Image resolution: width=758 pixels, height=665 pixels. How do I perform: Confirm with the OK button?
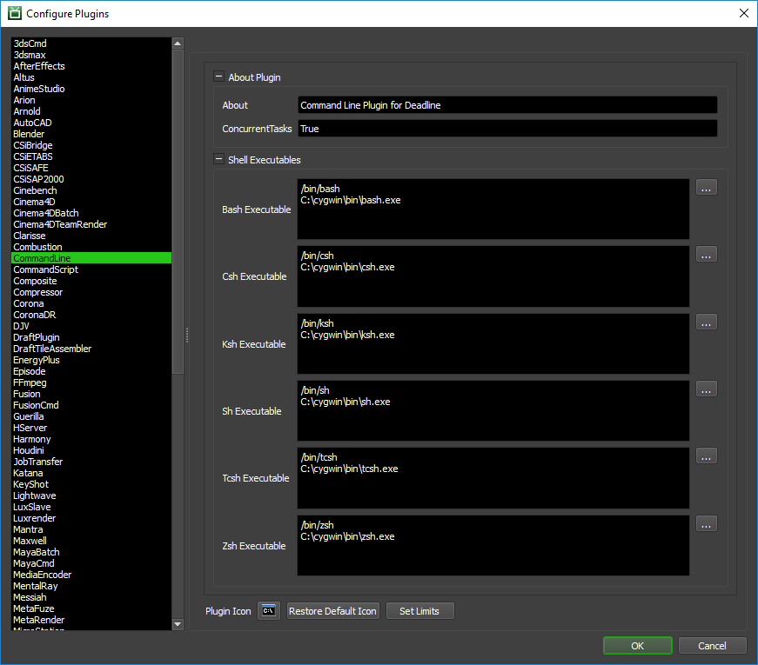638,646
